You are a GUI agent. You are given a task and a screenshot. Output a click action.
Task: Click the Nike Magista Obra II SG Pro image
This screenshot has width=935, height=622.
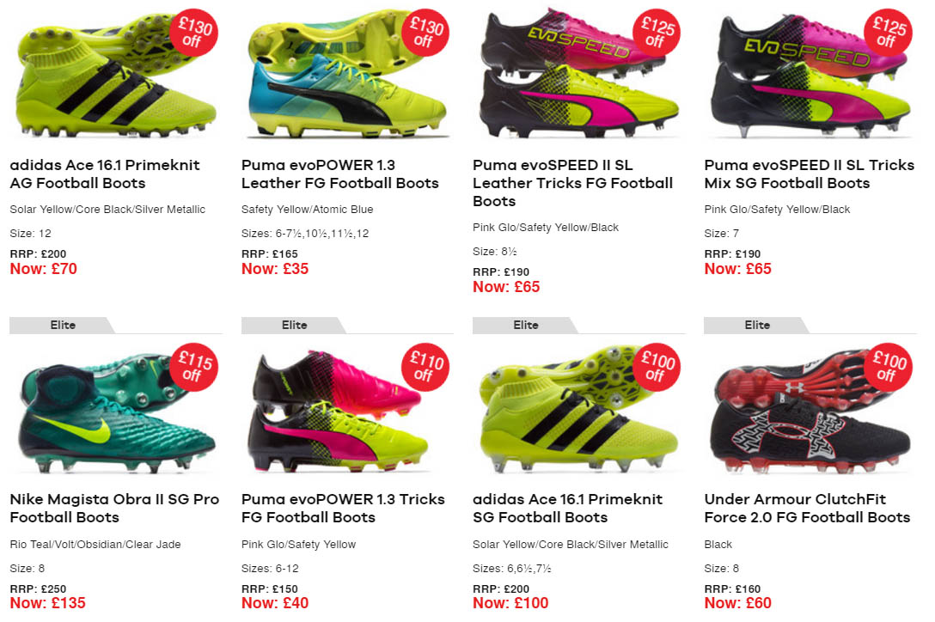pos(103,412)
